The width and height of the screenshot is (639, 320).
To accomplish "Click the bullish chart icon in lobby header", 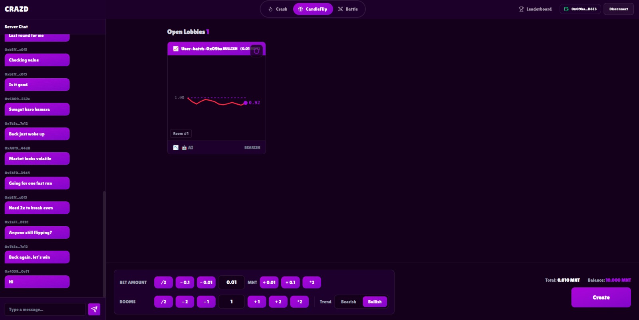I will 176,49.
